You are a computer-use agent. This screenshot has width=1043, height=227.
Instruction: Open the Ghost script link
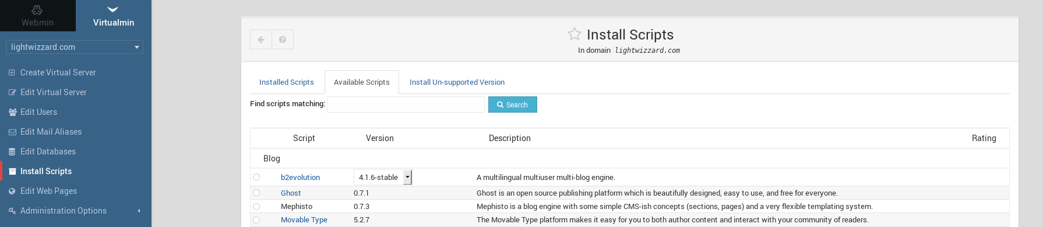point(291,193)
